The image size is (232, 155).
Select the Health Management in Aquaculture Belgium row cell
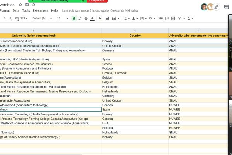coord(51,82)
